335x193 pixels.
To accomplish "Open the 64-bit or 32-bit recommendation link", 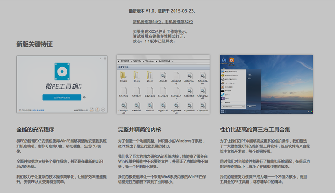I will tap(162, 21).
